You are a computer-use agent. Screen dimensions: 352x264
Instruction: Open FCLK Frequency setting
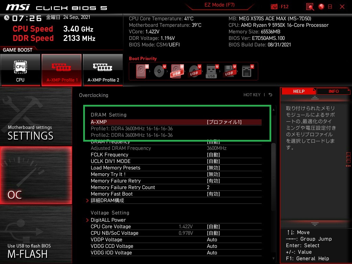pyautogui.click(x=176, y=155)
